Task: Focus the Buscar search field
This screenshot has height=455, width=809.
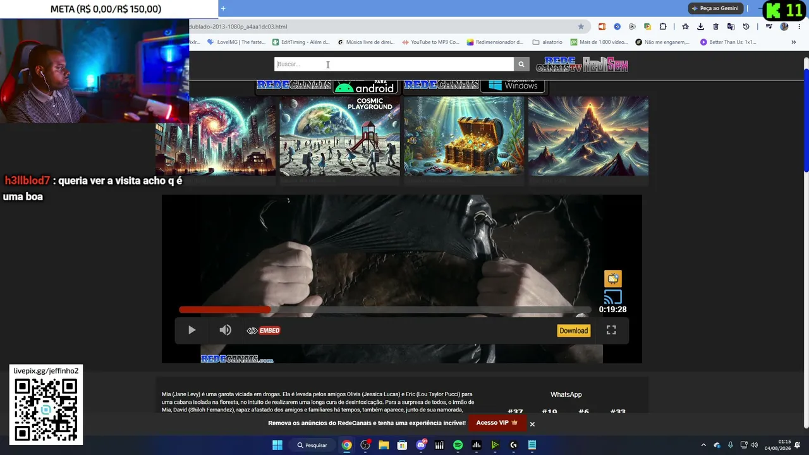Action: point(394,64)
